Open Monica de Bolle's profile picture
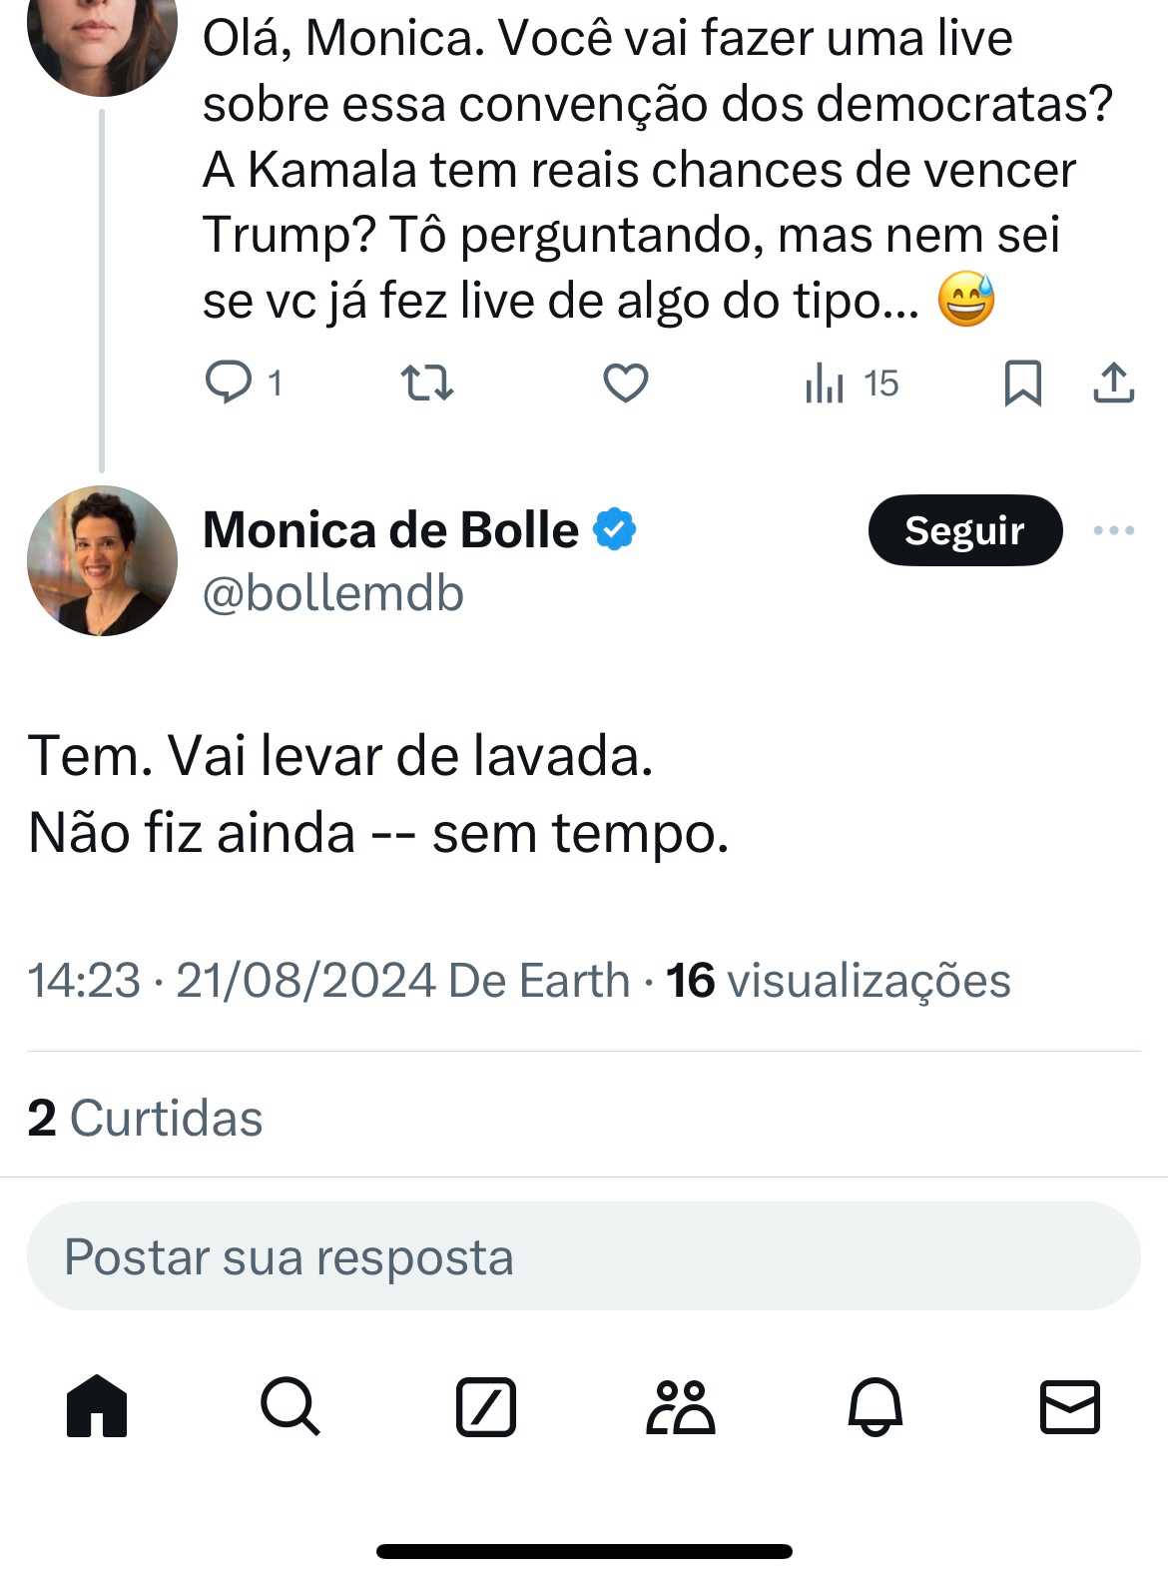Screen dimensions: 1168x1583 [101, 560]
